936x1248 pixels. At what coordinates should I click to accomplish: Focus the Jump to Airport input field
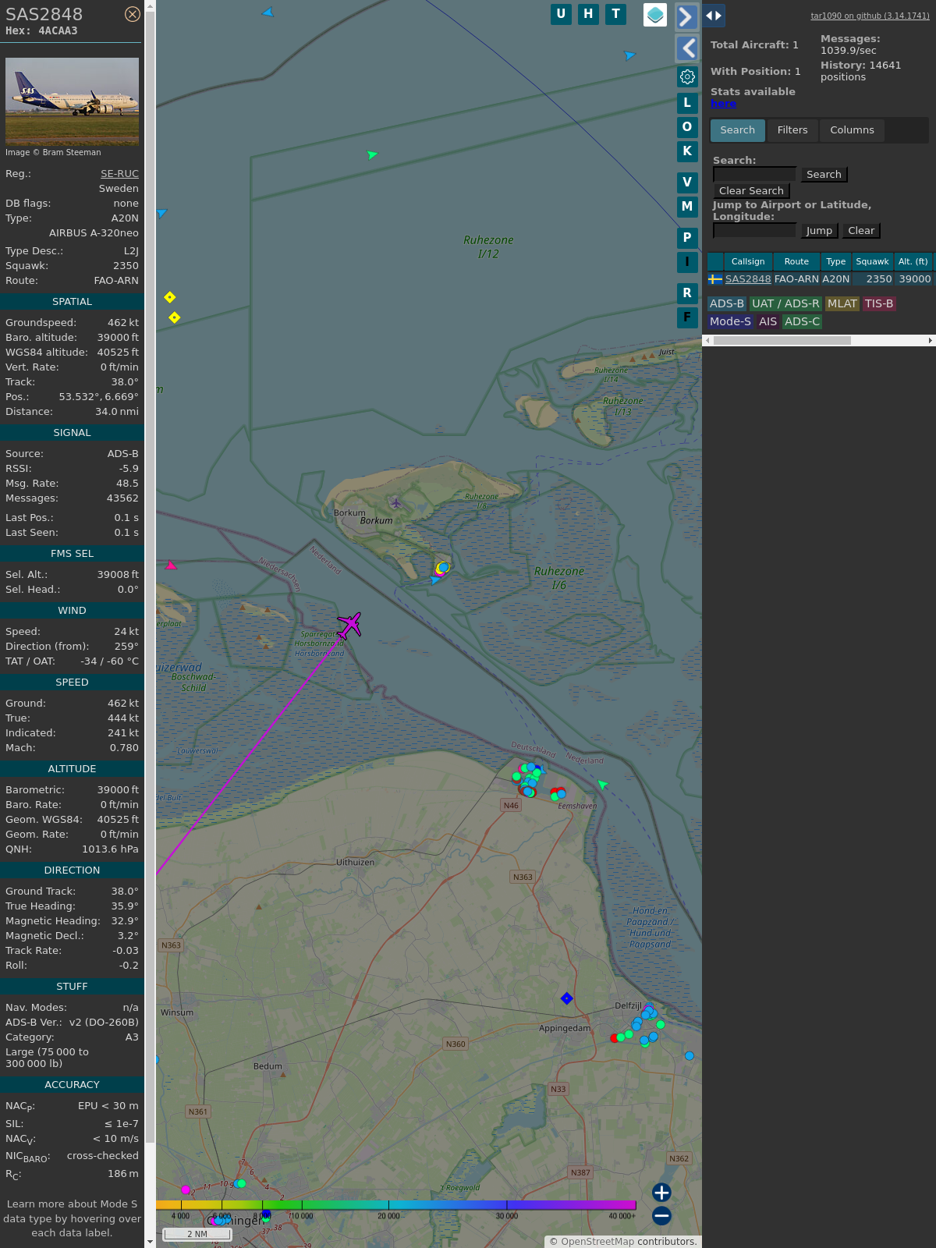754,231
